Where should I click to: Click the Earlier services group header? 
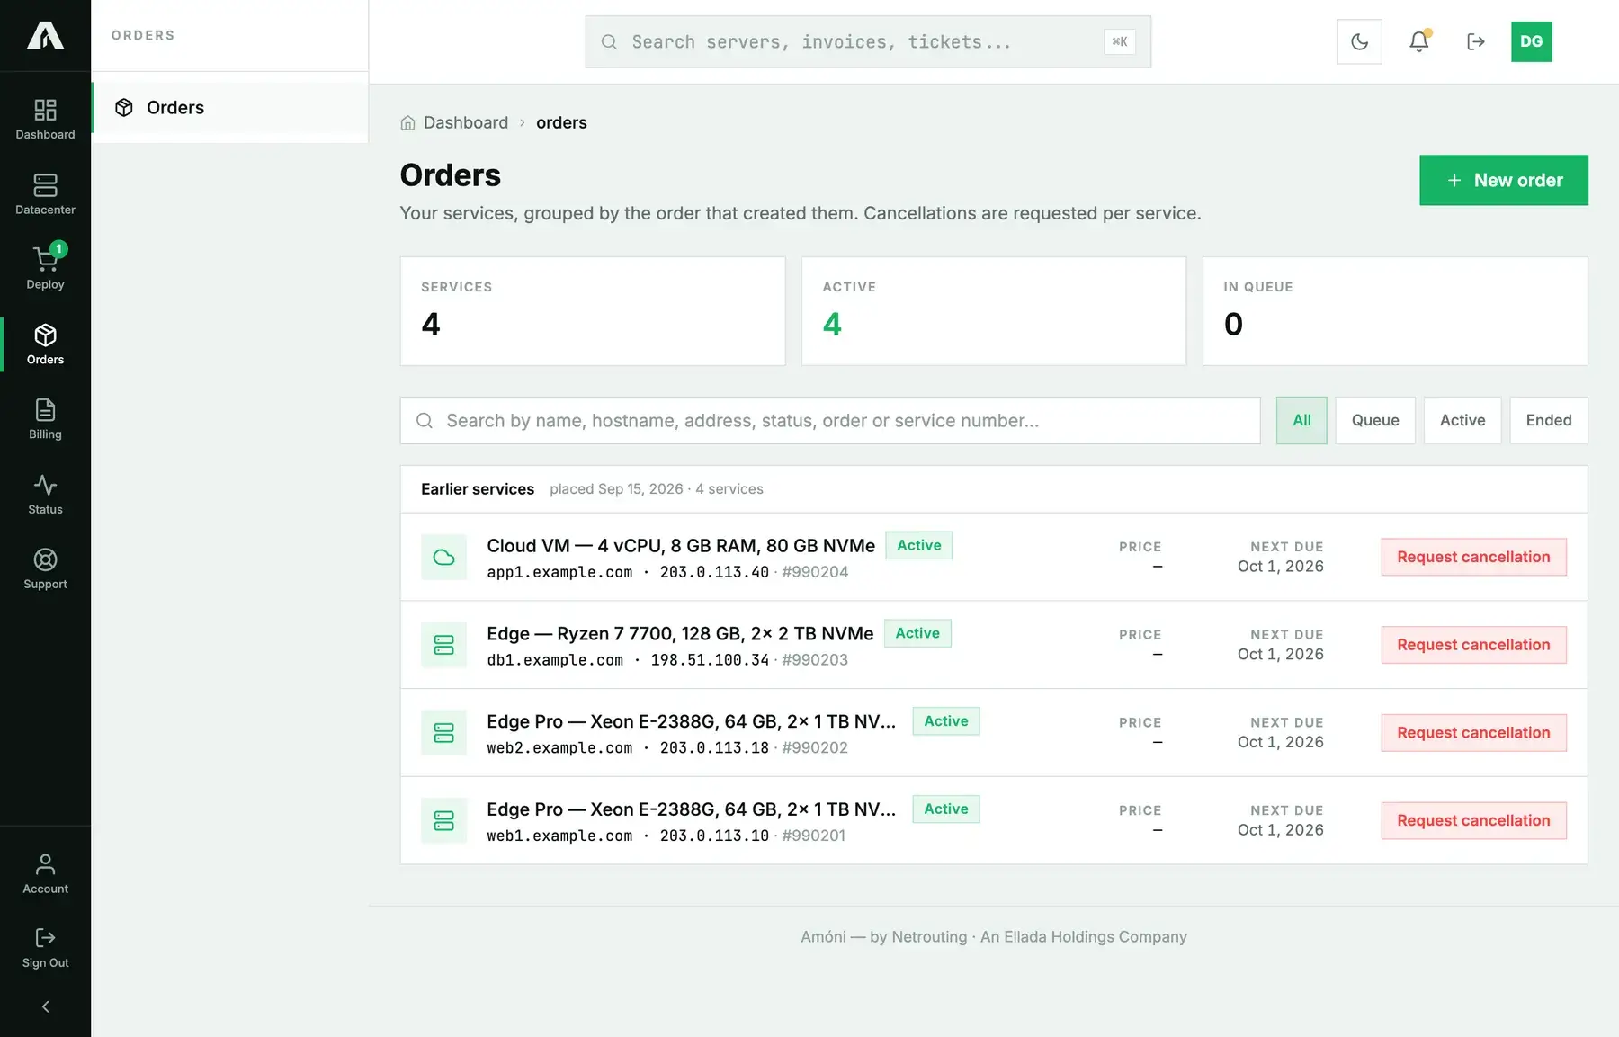993,489
